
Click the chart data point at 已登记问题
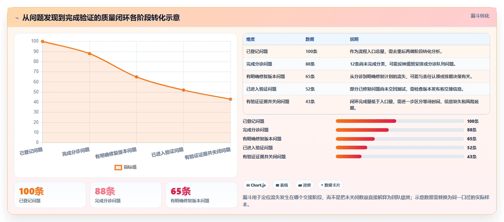point(43,42)
